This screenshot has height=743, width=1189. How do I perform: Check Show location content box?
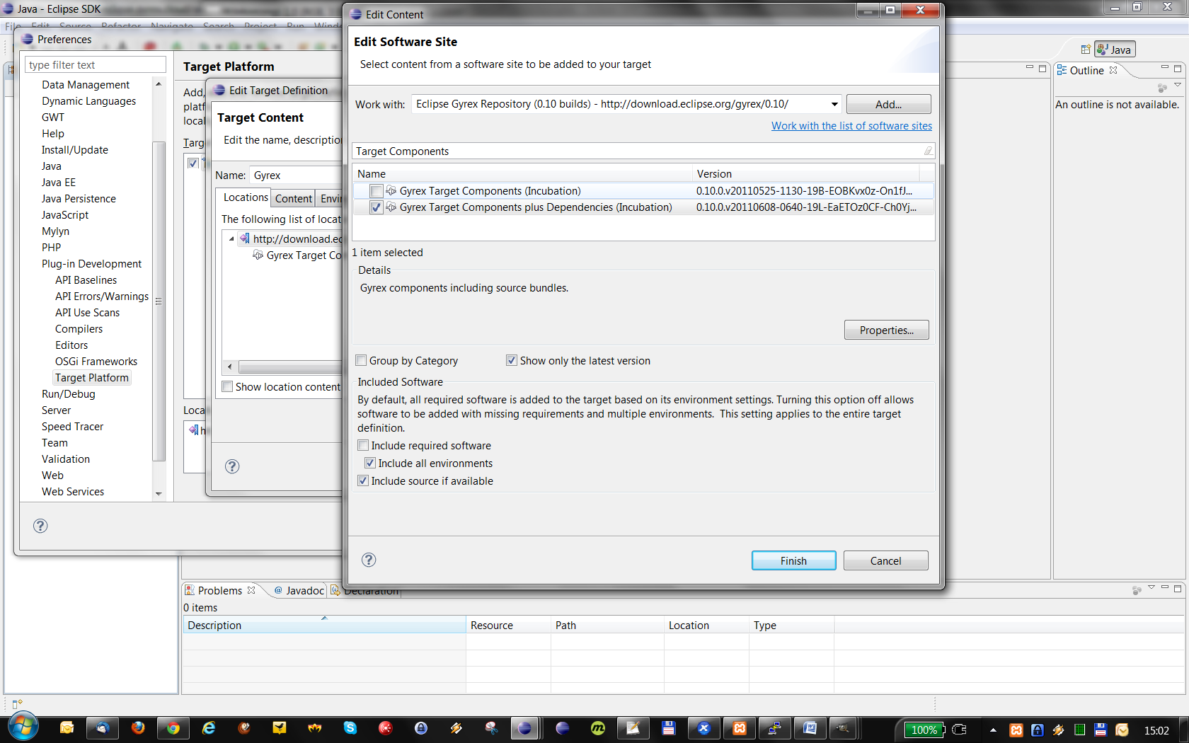(227, 386)
